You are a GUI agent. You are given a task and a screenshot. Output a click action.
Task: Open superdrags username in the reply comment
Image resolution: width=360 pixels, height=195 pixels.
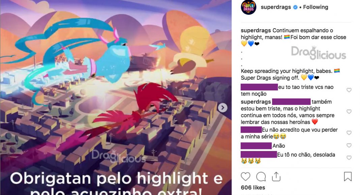point(256,102)
